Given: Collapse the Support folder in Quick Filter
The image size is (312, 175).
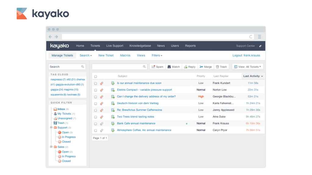Looking at the screenshot, I should click(x=51, y=128).
